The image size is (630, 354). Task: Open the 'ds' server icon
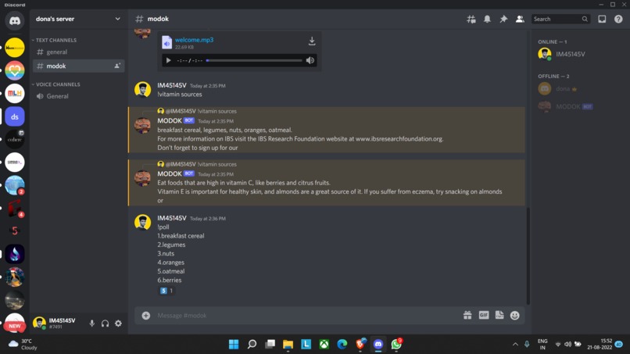[x=15, y=116]
